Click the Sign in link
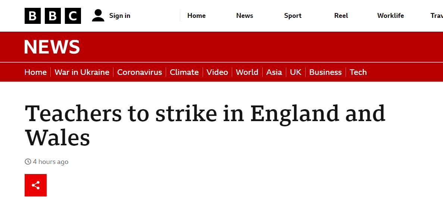 [119, 16]
